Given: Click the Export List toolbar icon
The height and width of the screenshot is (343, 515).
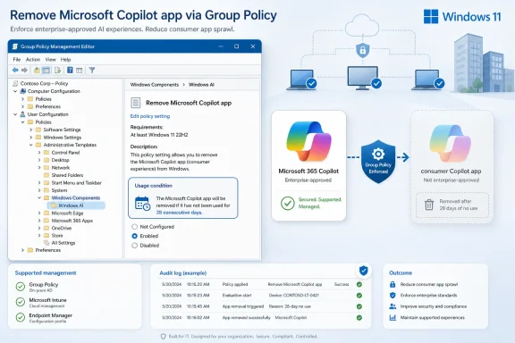Looking at the screenshot, I should (57, 70).
